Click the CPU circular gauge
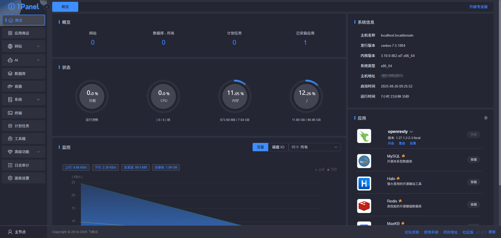 pos(164,96)
